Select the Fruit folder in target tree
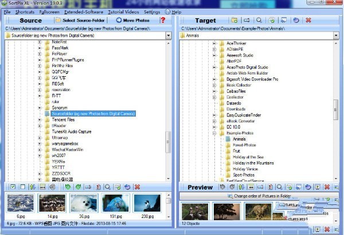Viewport: 344px width, 235px height. [236, 151]
